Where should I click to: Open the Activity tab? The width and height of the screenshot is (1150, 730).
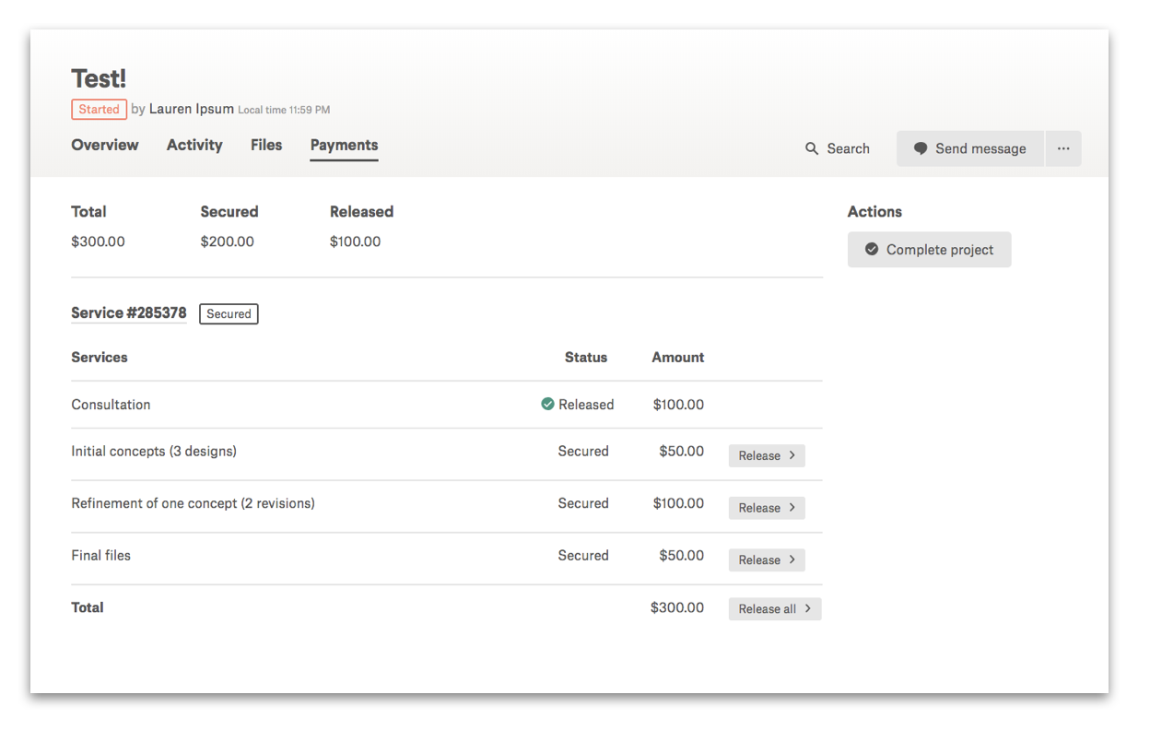pos(194,145)
